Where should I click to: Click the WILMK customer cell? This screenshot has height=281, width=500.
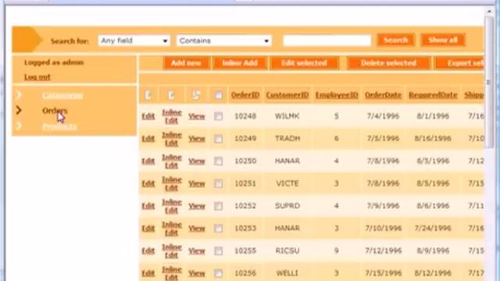coord(287,116)
